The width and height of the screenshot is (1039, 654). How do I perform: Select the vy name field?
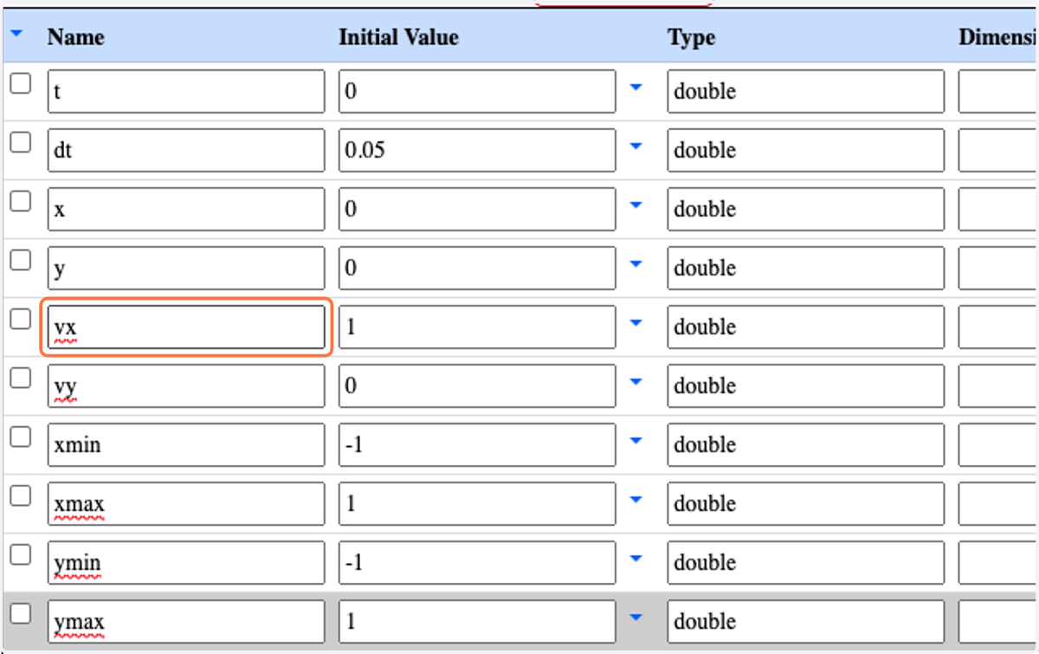tap(186, 386)
